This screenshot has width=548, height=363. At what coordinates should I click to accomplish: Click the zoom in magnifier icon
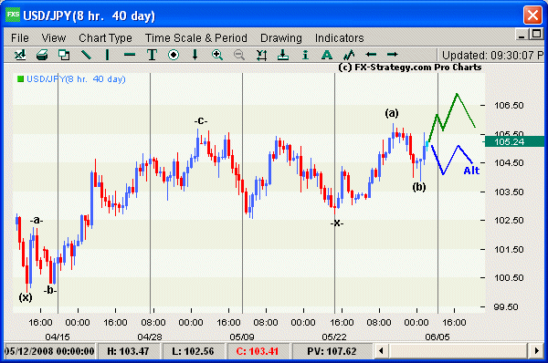217,55
